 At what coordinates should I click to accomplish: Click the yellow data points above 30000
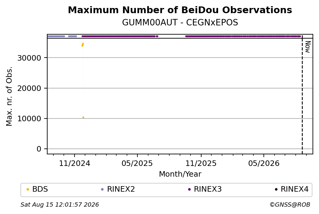[x=83, y=45]
